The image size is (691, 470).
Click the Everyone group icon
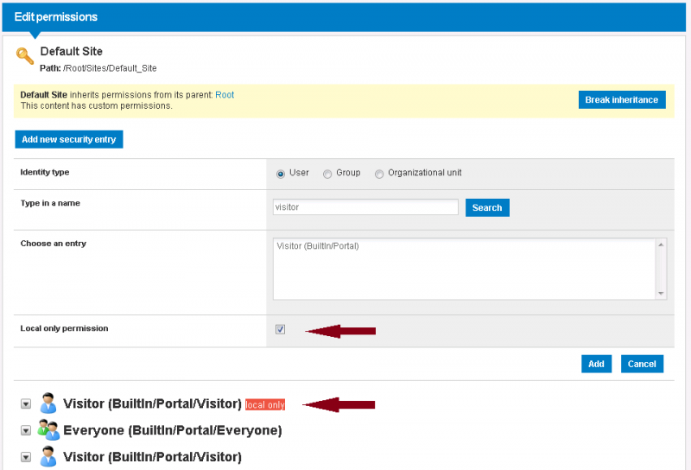point(48,430)
